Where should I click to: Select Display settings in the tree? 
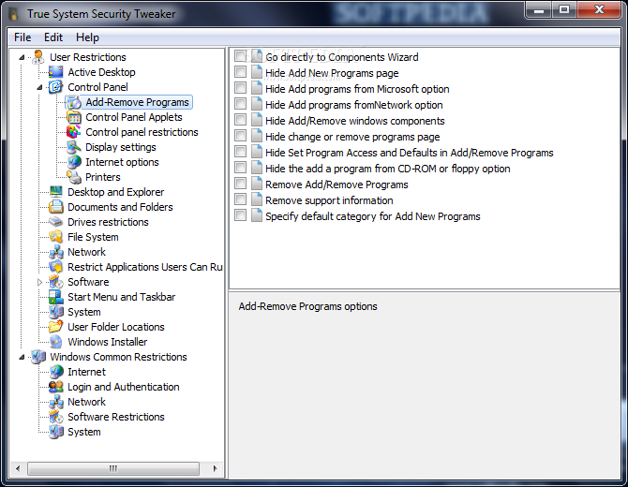(x=121, y=147)
